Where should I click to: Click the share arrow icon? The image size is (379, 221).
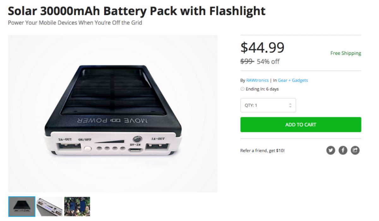pyautogui.click(x=355, y=150)
